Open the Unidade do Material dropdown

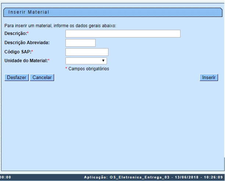[x=86, y=61]
